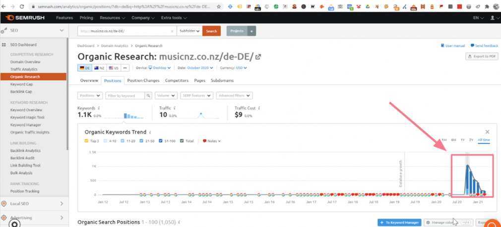The image size is (501, 227).
Task: Switch to the Pages tab
Action: pos(200,80)
